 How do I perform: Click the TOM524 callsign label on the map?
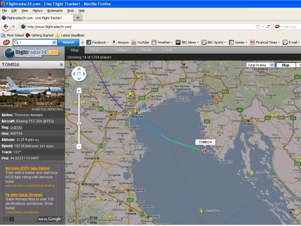click(205, 142)
